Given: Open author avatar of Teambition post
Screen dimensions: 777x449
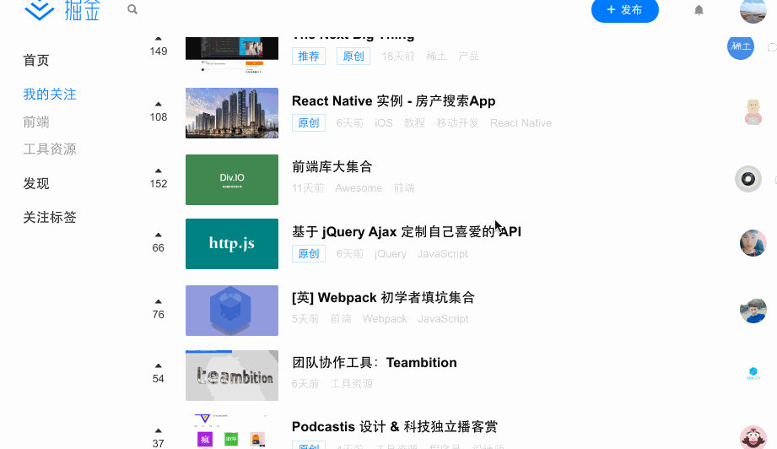Looking at the screenshot, I should (x=753, y=374).
